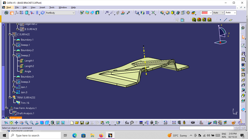Expand the Sweep.3 tree node
Screen dimensions: 248x139
click(14, 82)
